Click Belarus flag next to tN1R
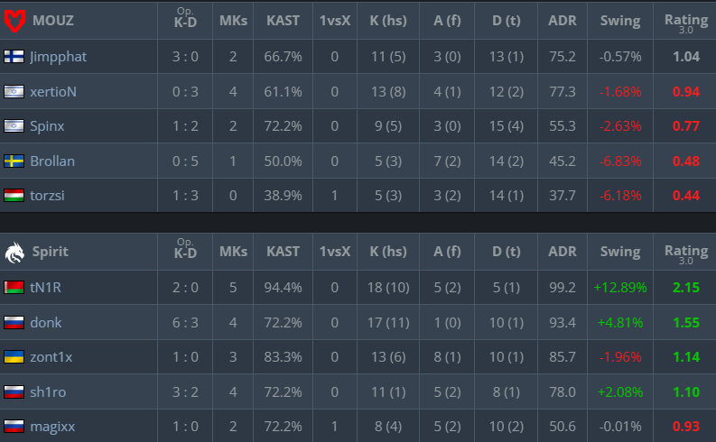The width and height of the screenshot is (716, 442). 14,288
